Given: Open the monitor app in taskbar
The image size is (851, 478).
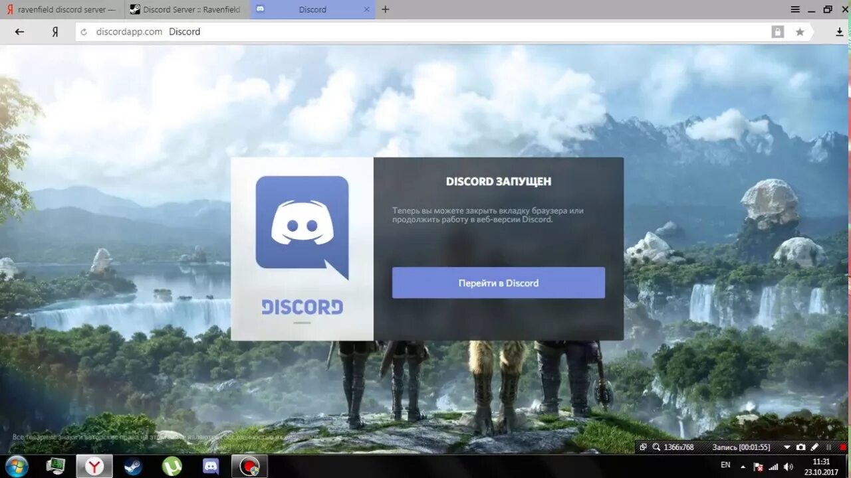Looking at the screenshot, I should 56,466.
